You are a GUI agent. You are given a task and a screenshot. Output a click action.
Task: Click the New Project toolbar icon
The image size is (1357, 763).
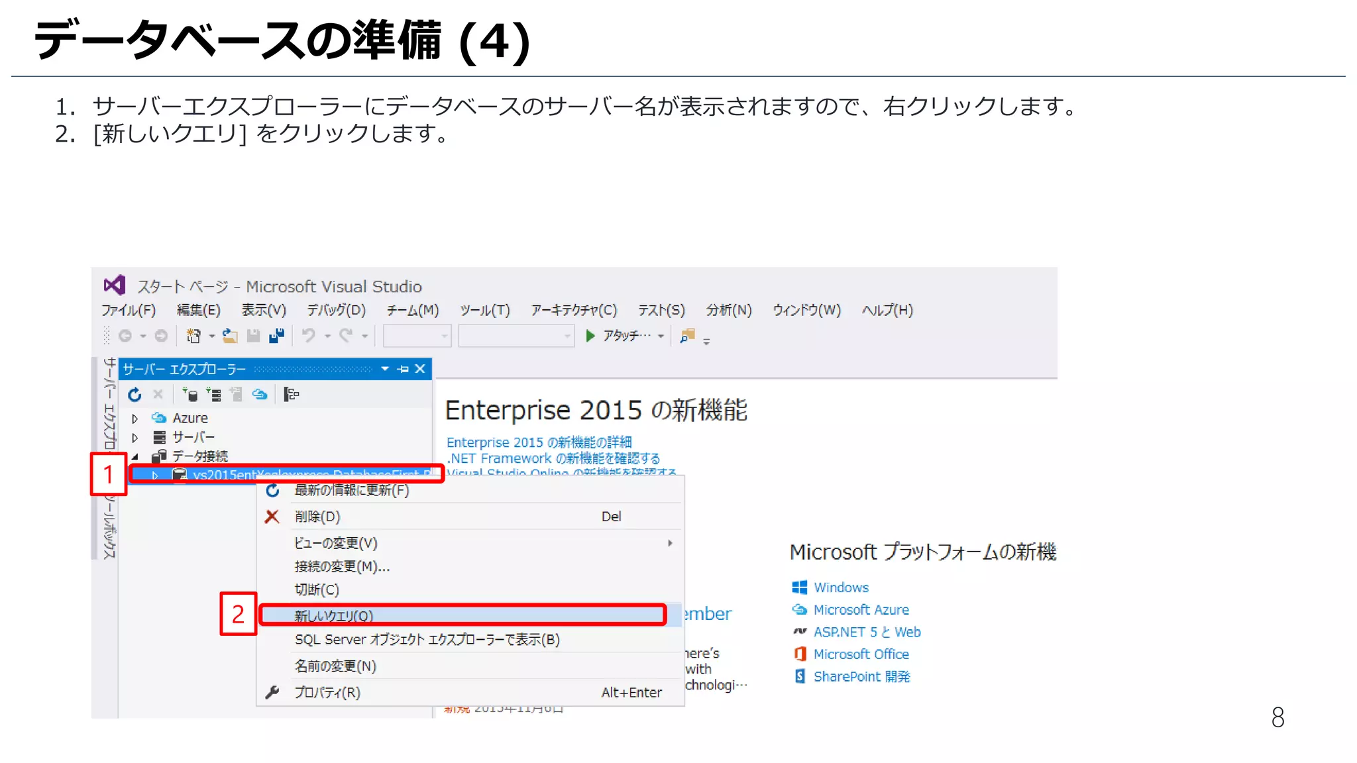(193, 336)
